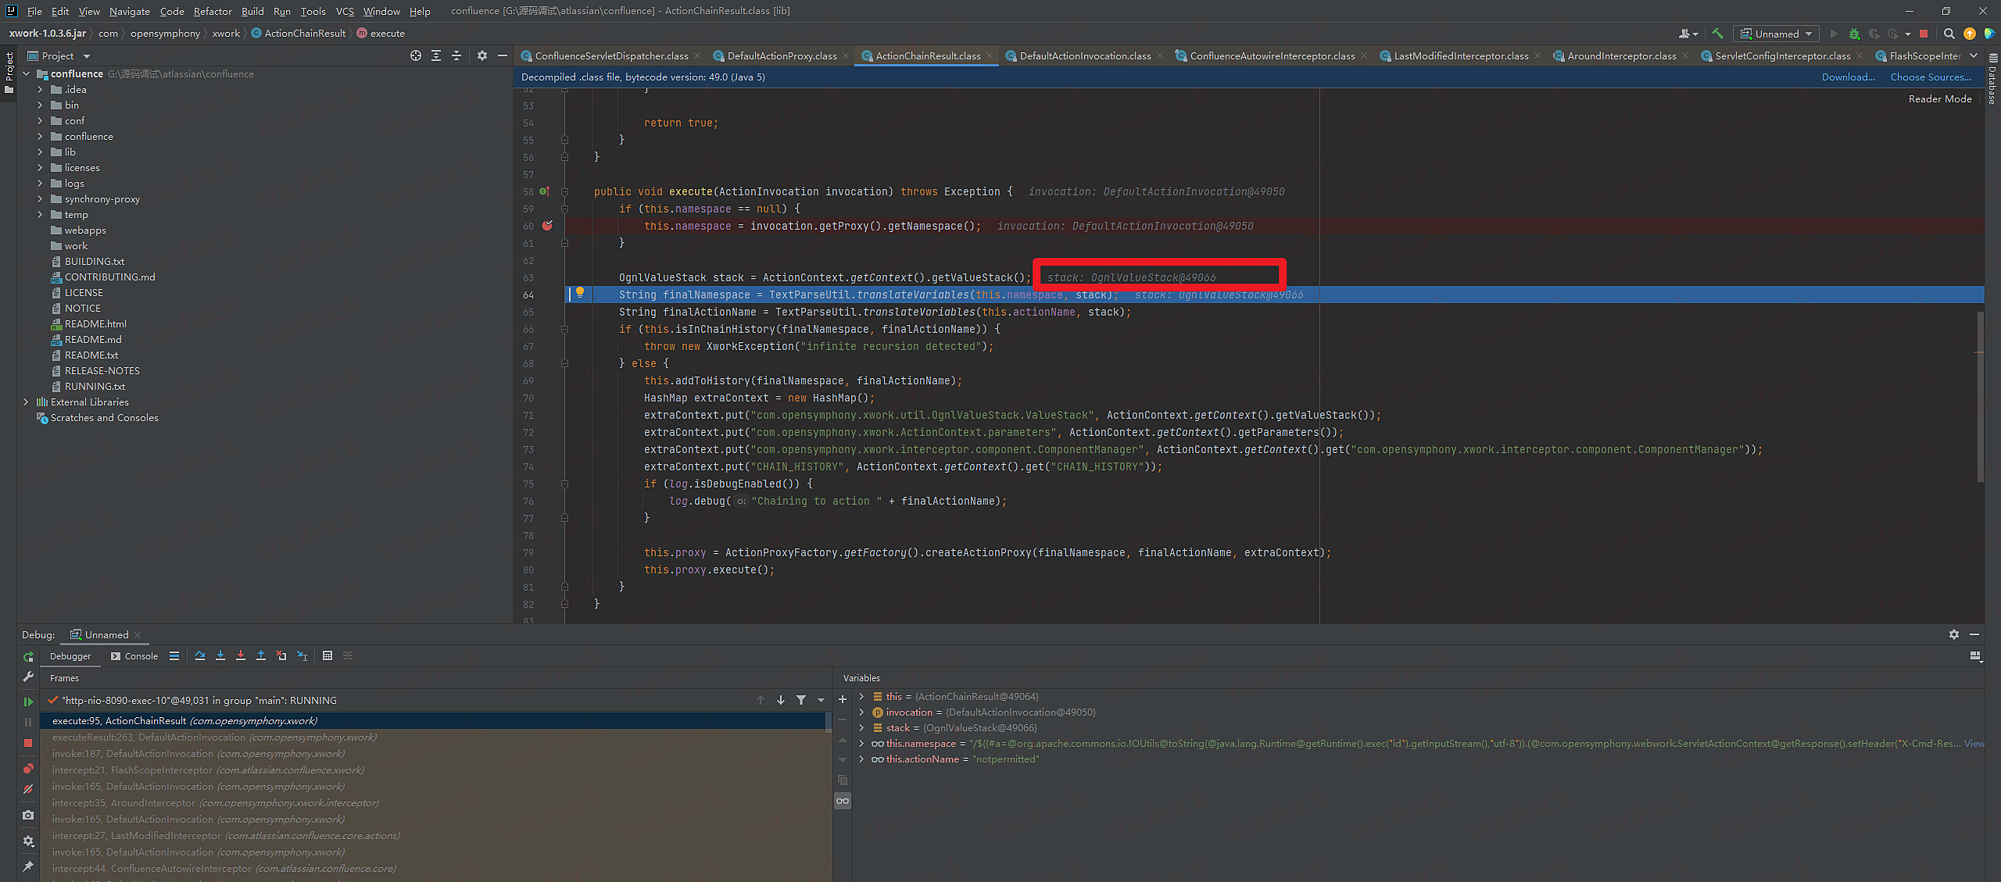Expand External Libraries node
The width and height of the screenshot is (2001, 882).
26,402
